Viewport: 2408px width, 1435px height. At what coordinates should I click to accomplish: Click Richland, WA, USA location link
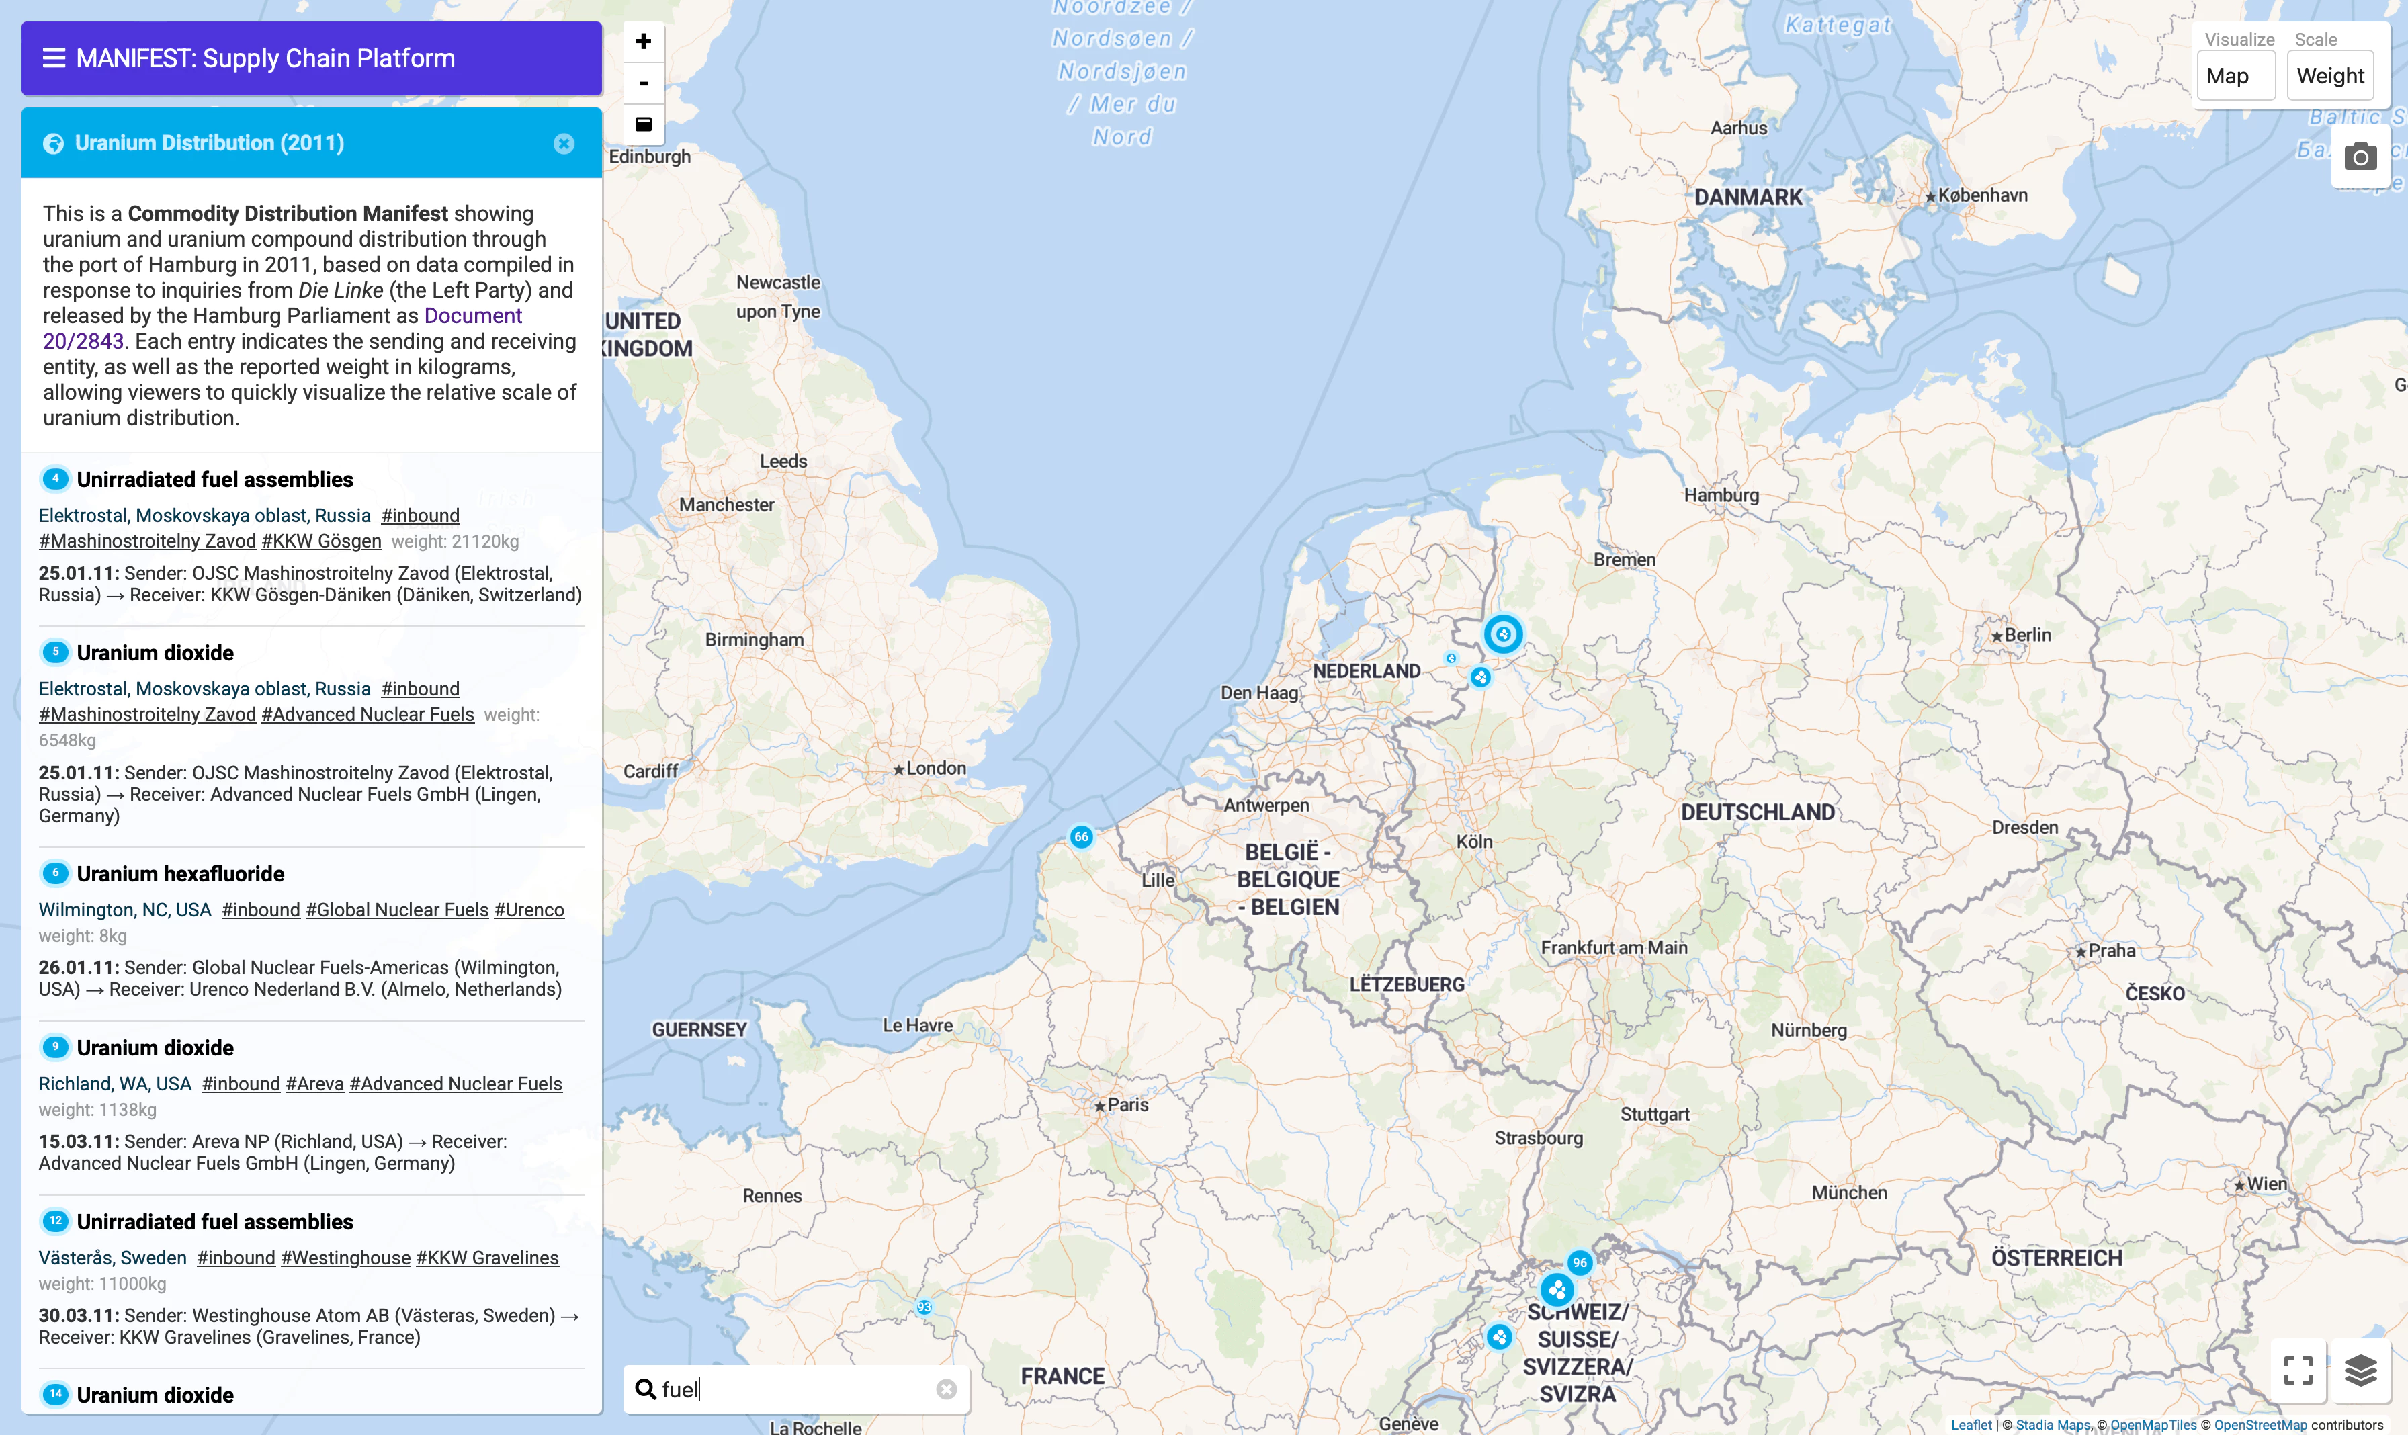[115, 1084]
